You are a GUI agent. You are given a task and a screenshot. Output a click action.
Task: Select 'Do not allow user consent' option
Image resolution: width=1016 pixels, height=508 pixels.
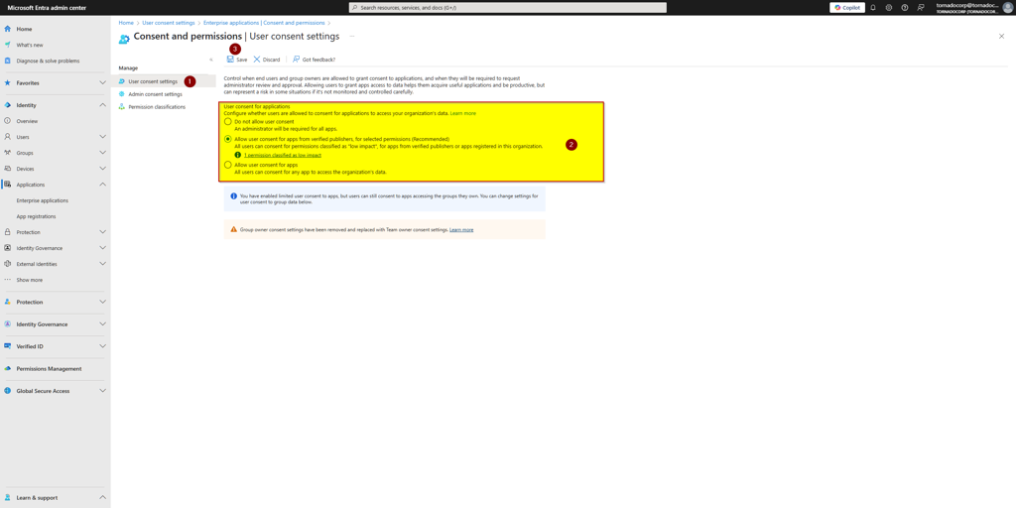228,122
